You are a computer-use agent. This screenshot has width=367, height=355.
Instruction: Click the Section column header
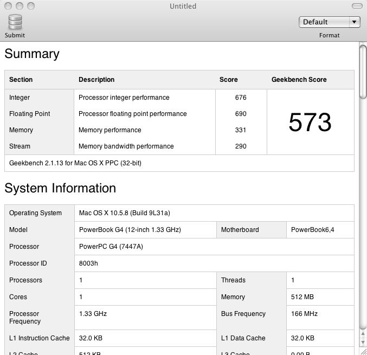pyautogui.click(x=21, y=80)
